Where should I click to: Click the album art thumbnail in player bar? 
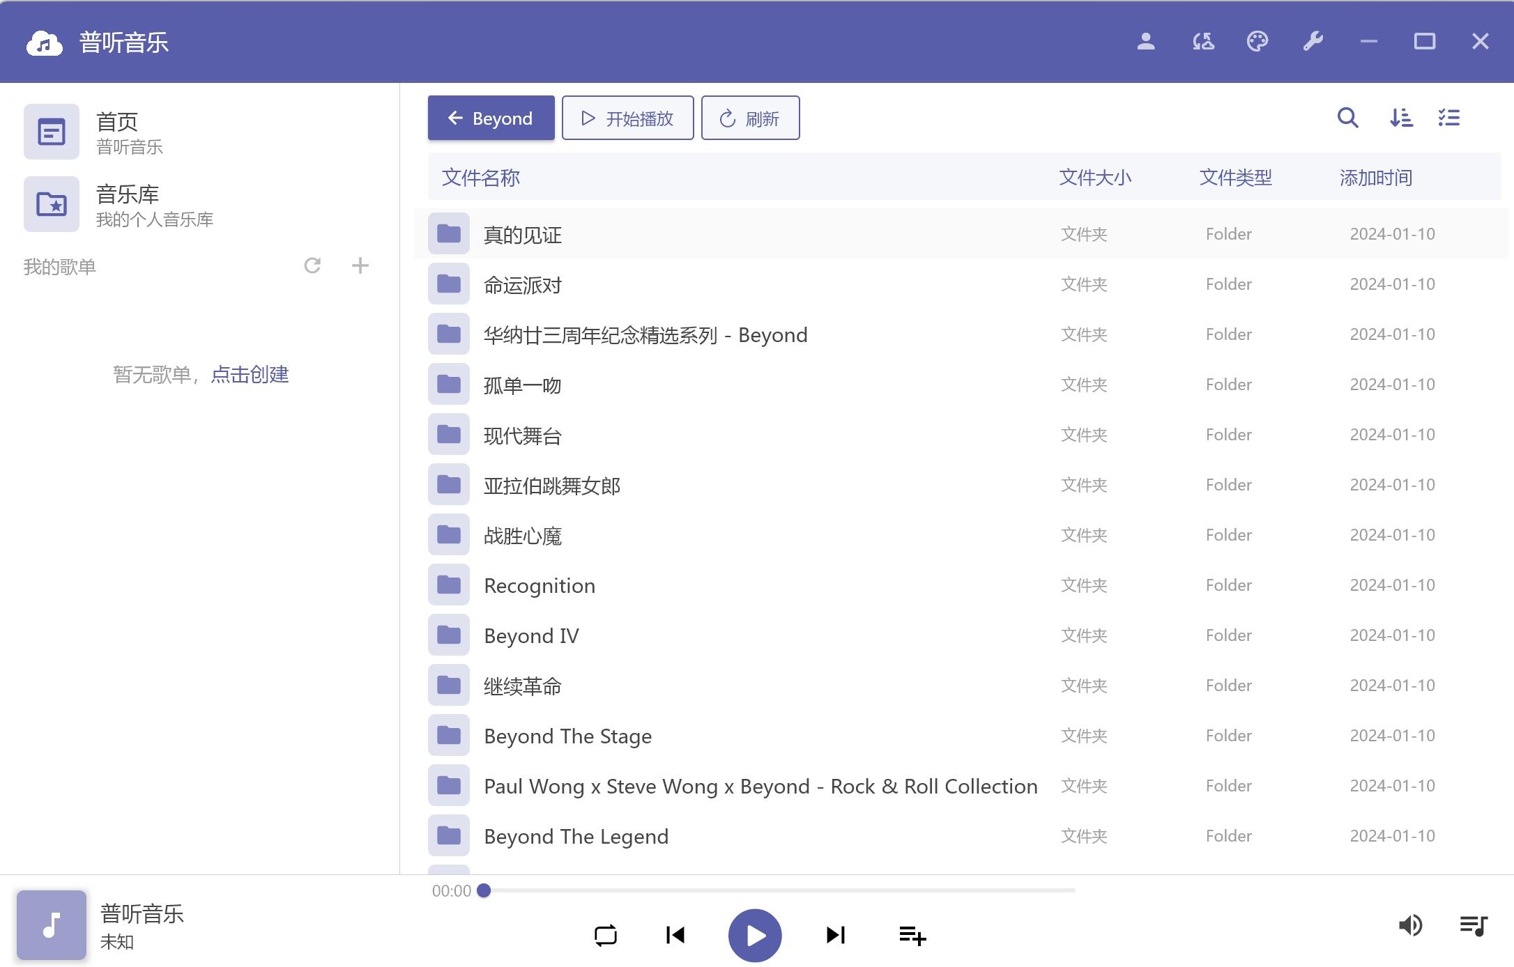tap(52, 925)
